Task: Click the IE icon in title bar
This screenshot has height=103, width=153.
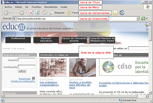Action: [x=3, y=2]
